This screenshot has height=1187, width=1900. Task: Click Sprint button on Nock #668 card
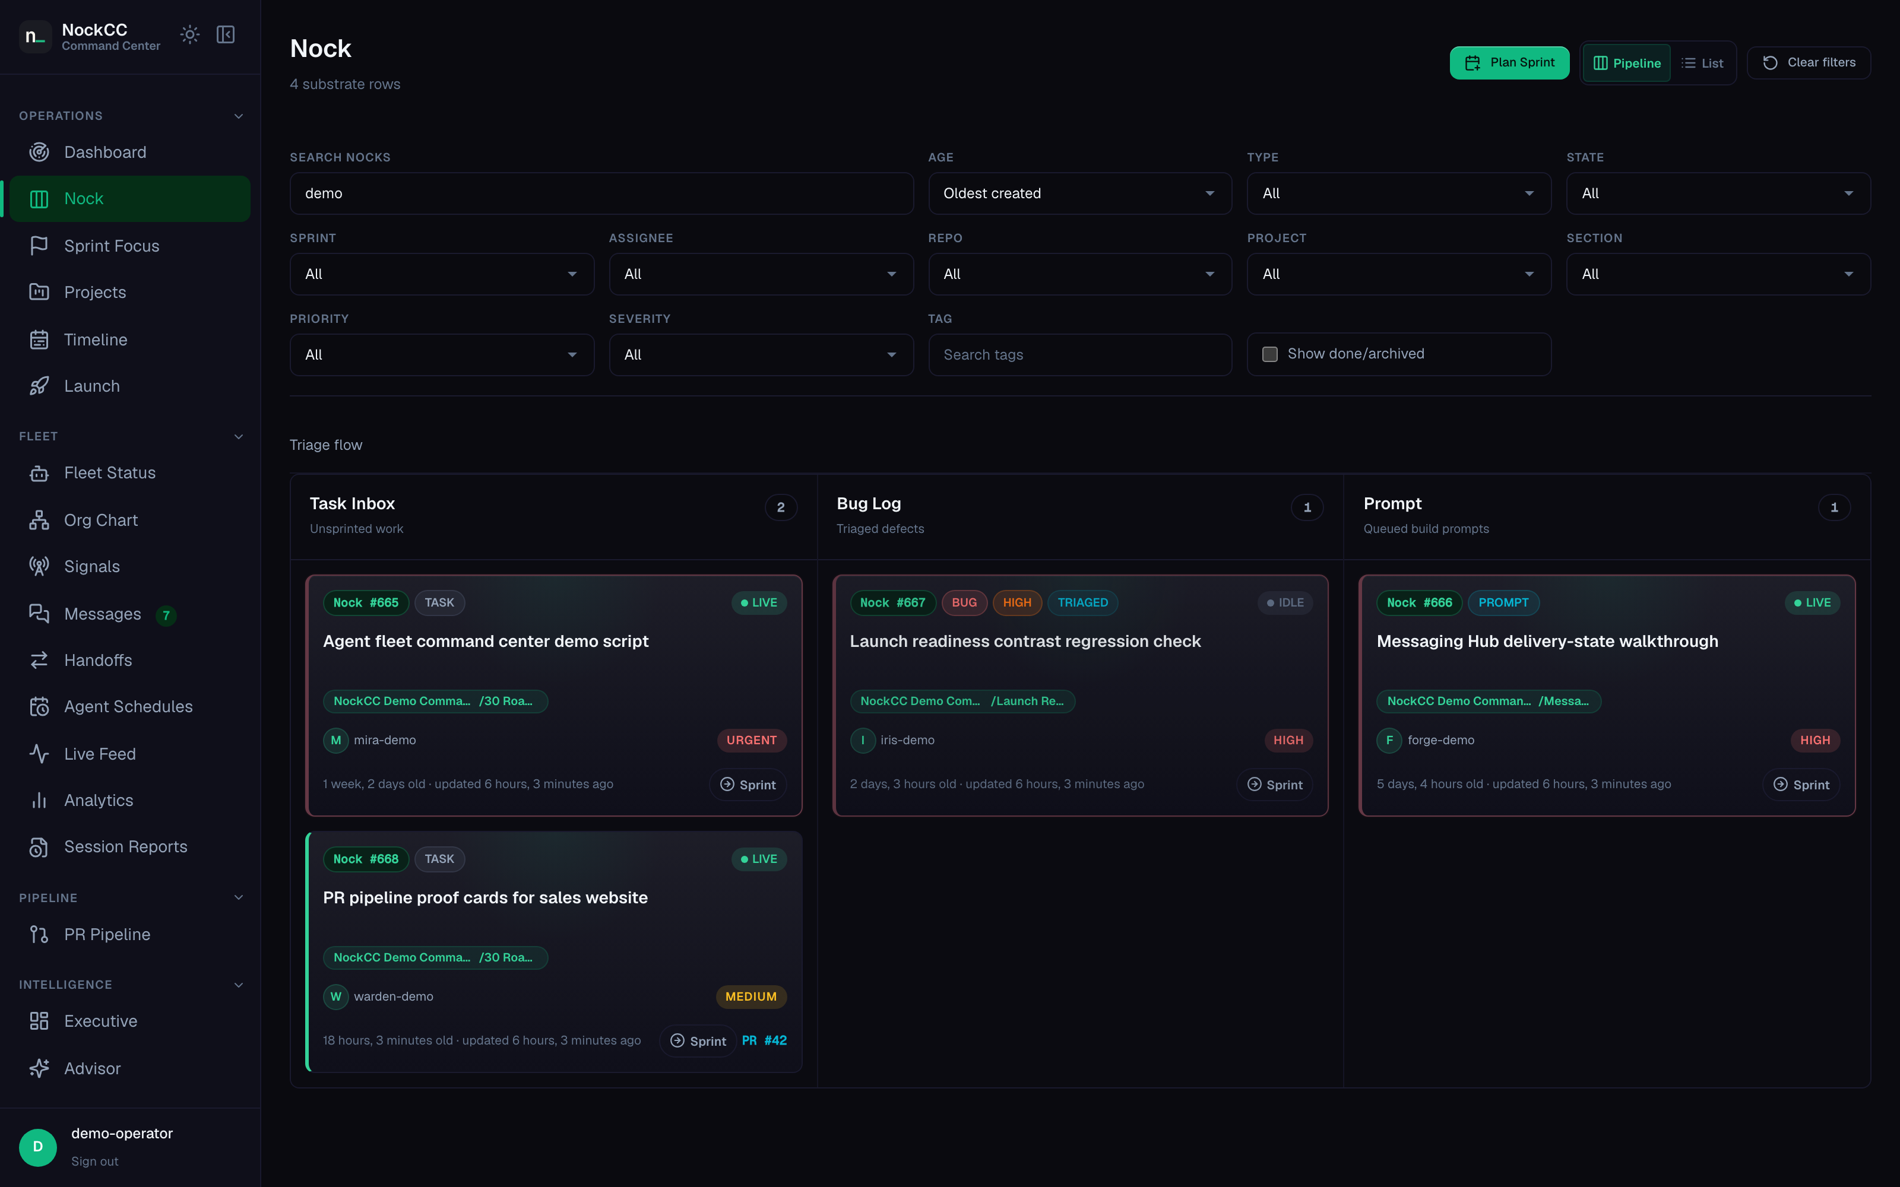698,1041
